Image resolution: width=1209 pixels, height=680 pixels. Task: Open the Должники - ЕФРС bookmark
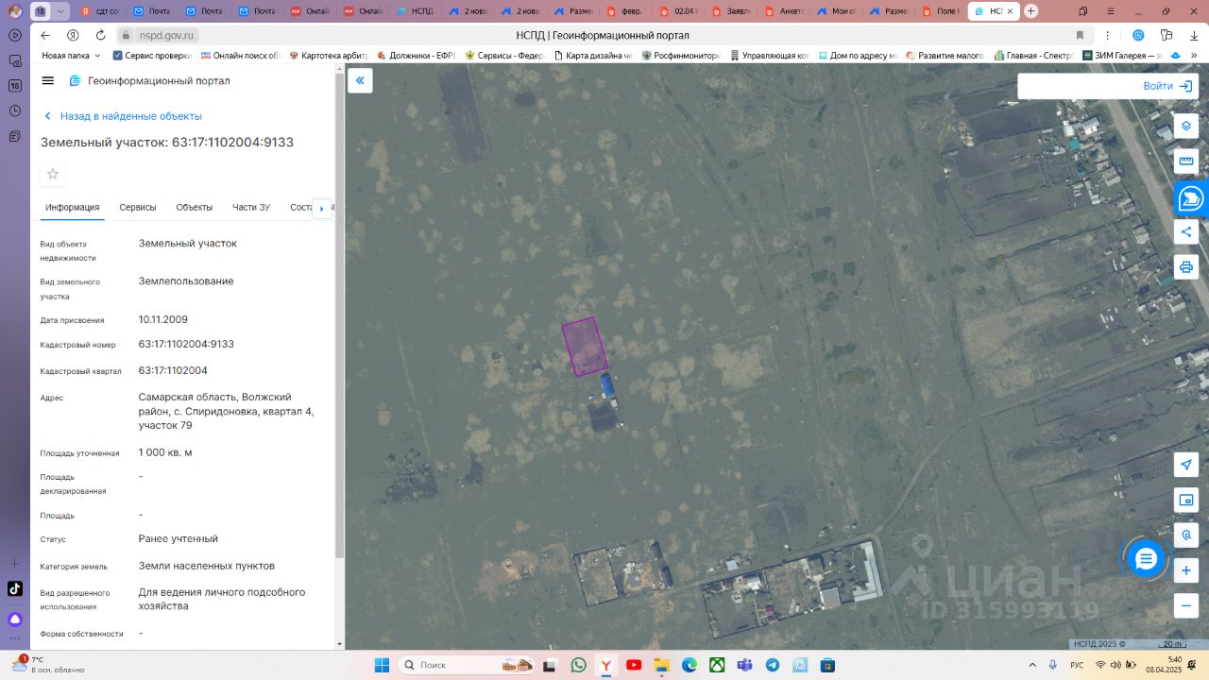click(x=417, y=56)
